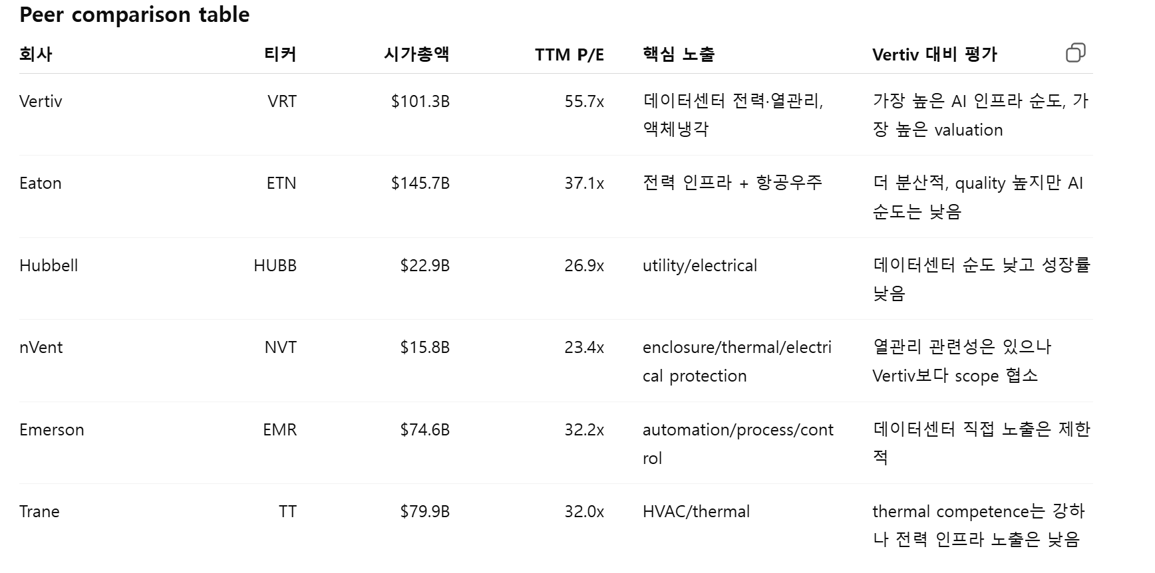Select the HUBB ticker cell
Viewport: 1155px width, 573px height.
[275, 266]
